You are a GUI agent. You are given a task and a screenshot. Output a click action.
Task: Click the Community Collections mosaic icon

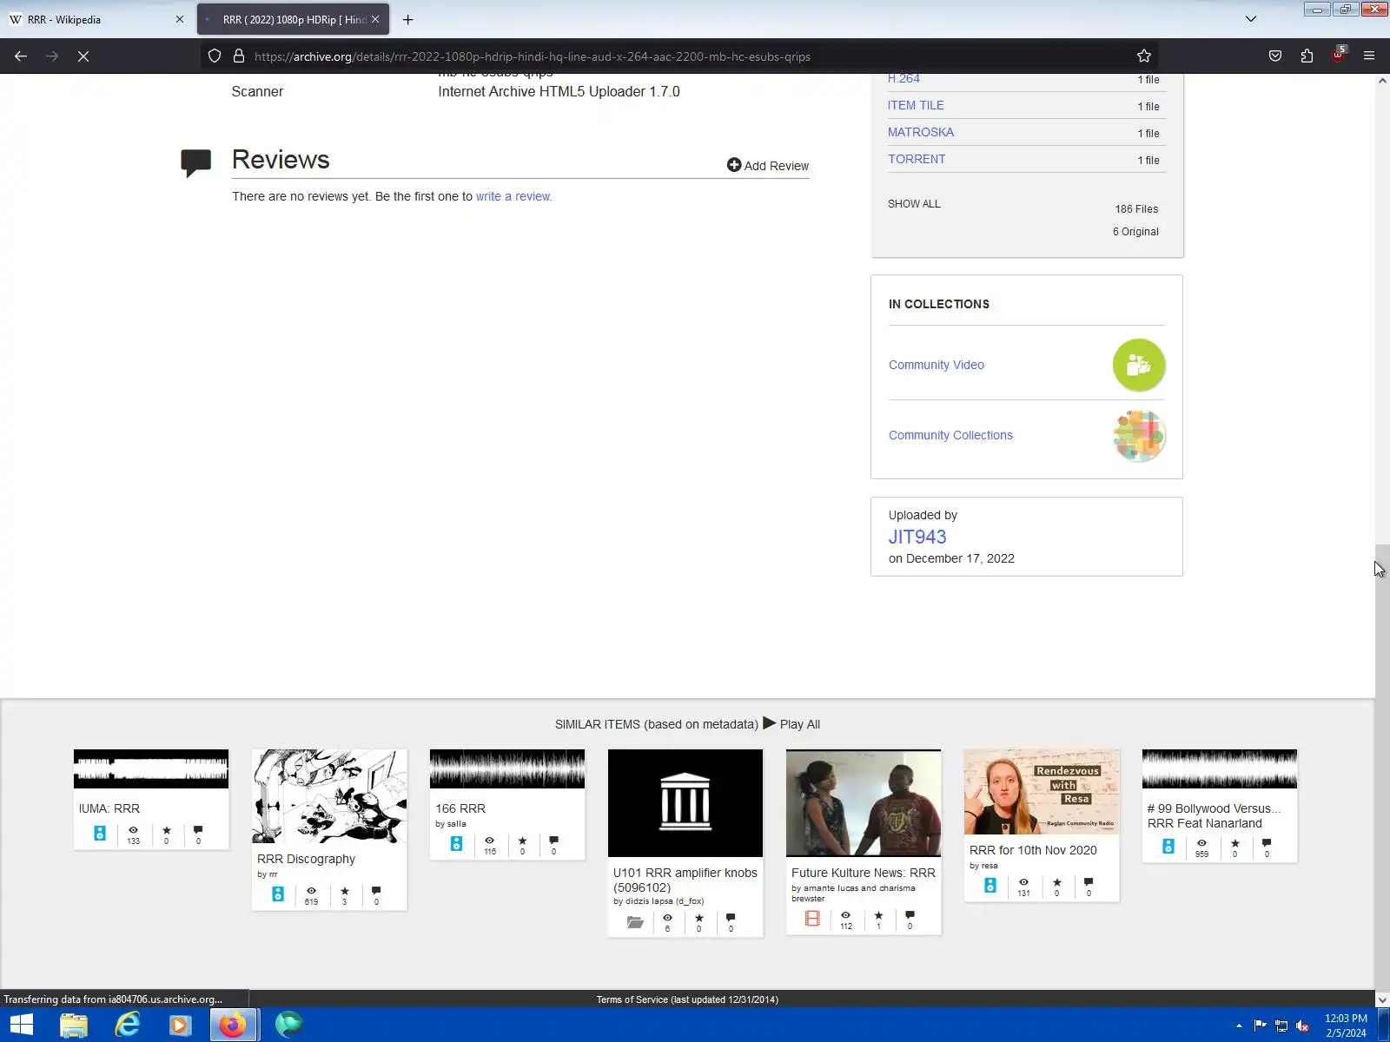[x=1139, y=435]
